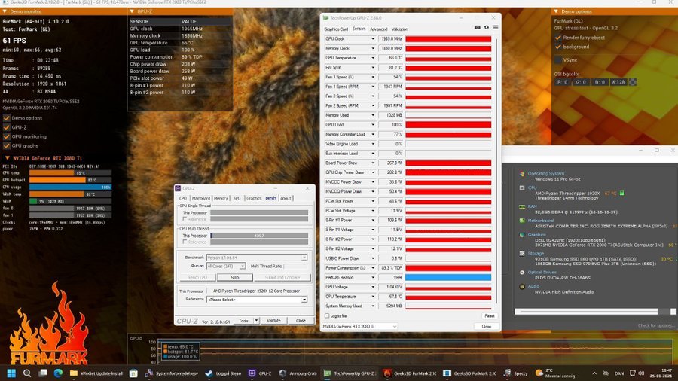Click the taskbar search icon
Image resolution: width=678 pixels, height=381 pixels.
tap(28, 373)
